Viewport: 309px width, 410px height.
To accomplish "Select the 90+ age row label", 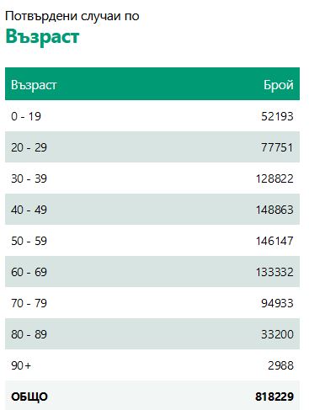I will coord(21,365).
